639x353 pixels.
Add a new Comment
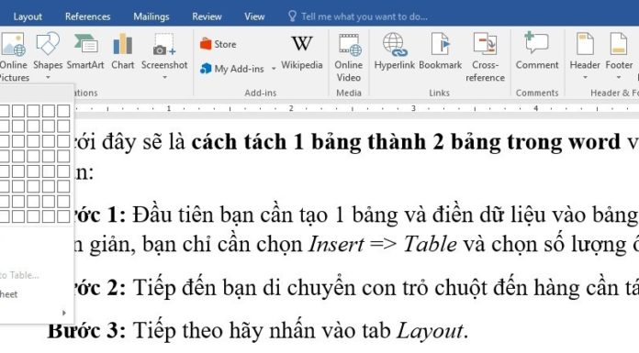pyautogui.click(x=537, y=51)
